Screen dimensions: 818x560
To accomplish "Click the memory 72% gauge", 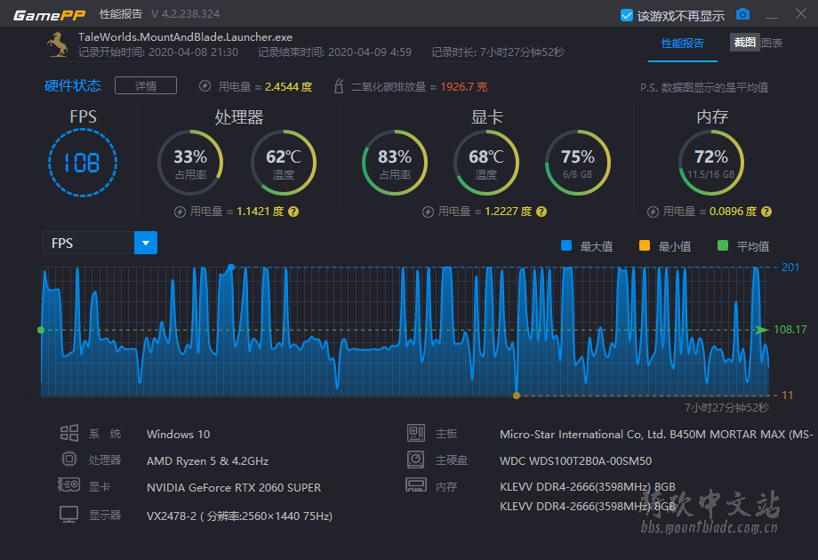I will (x=711, y=163).
